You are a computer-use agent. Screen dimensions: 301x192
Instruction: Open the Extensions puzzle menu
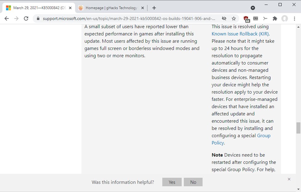point(275,18)
